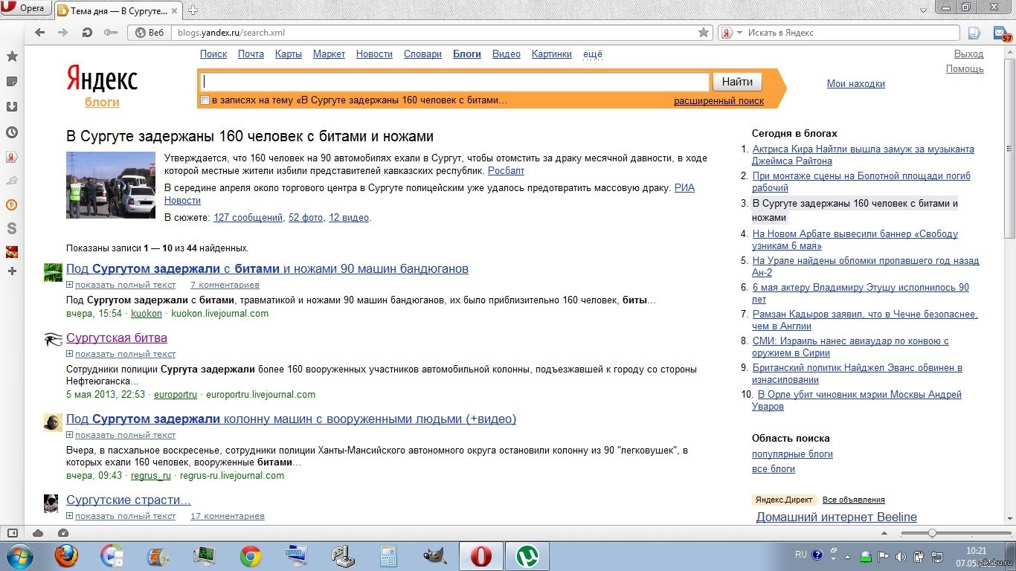1016x571 pixels.
Task: Open '7 комментариев' link
Action: (x=225, y=285)
